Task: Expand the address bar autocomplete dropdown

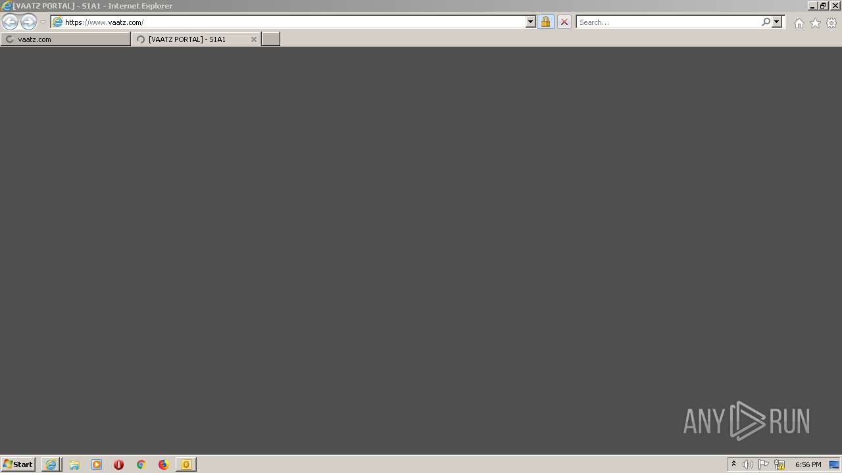Action: (531, 22)
